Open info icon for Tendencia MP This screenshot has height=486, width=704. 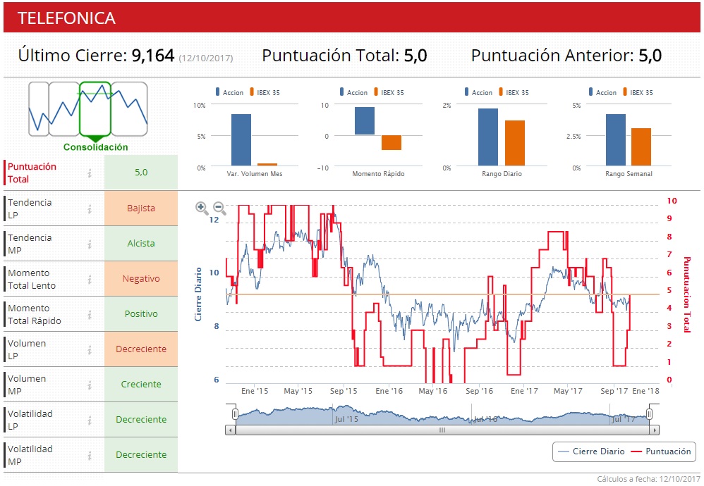(90, 244)
